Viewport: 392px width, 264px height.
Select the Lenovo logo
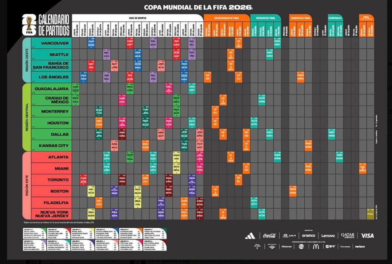(328, 236)
